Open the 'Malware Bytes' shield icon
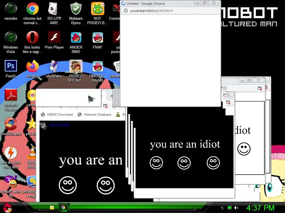 click(x=76, y=13)
